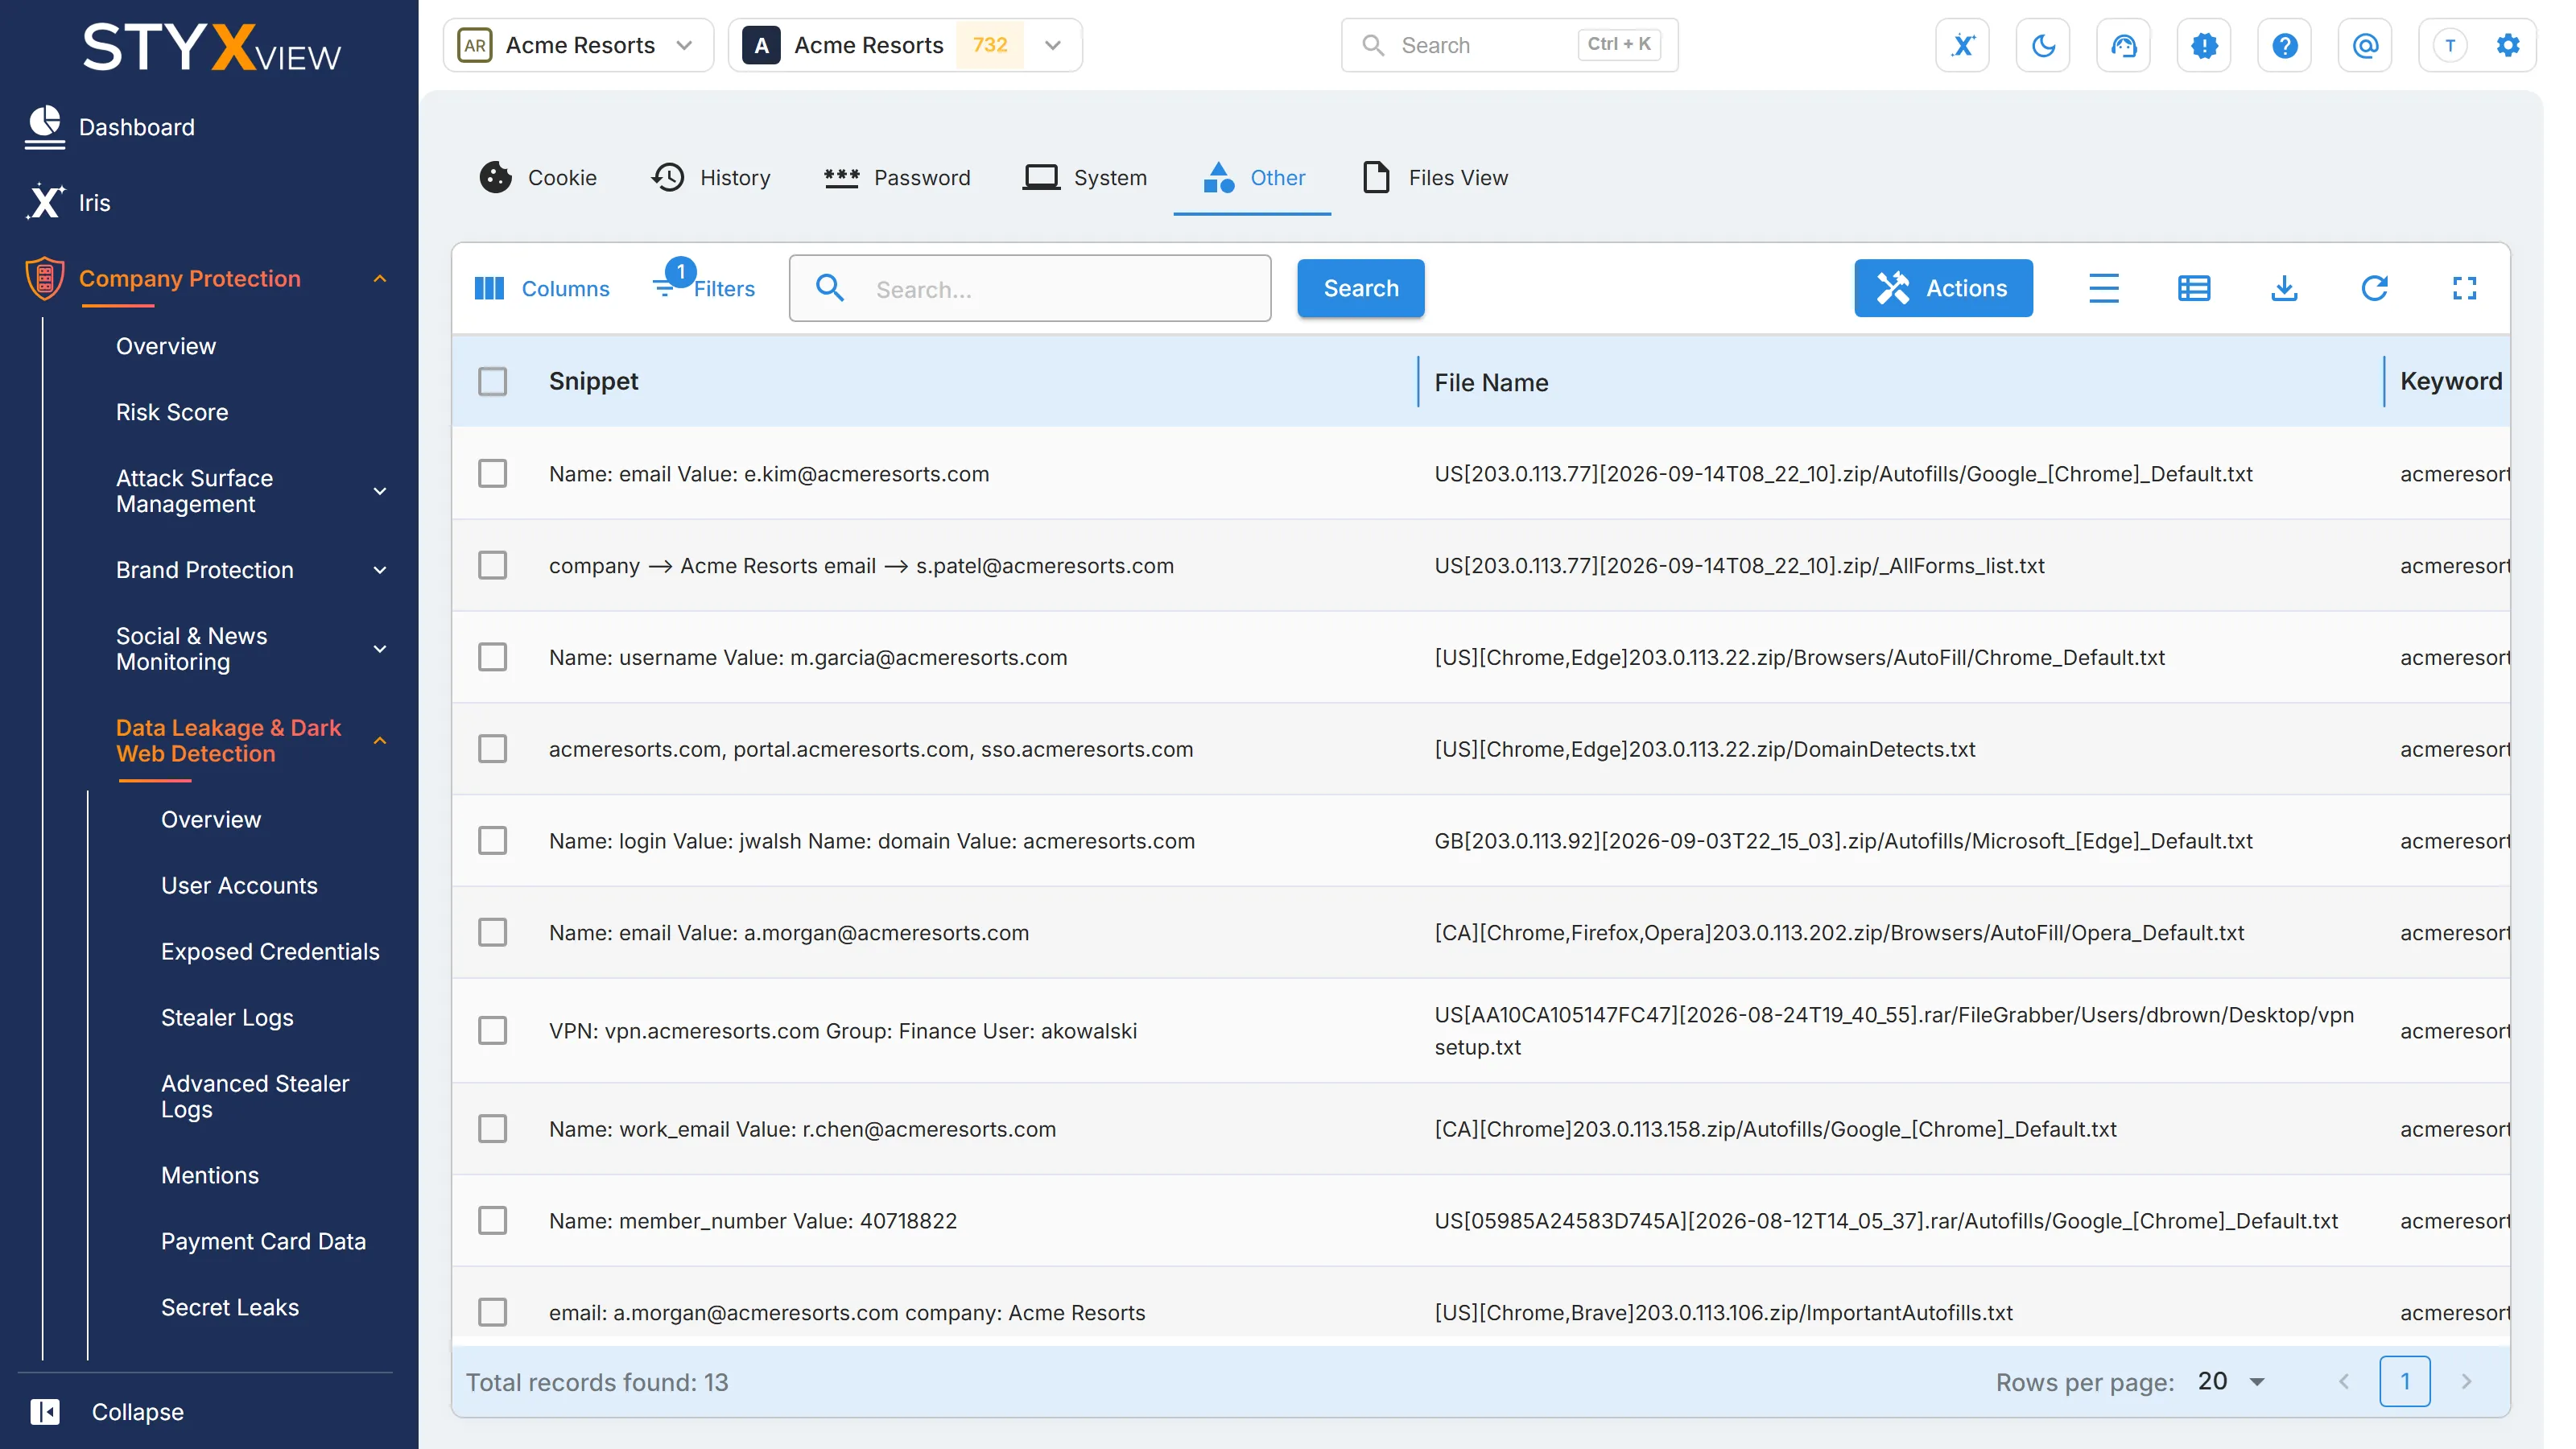
Task: Go to previous page arrow
Action: tap(2343, 1381)
